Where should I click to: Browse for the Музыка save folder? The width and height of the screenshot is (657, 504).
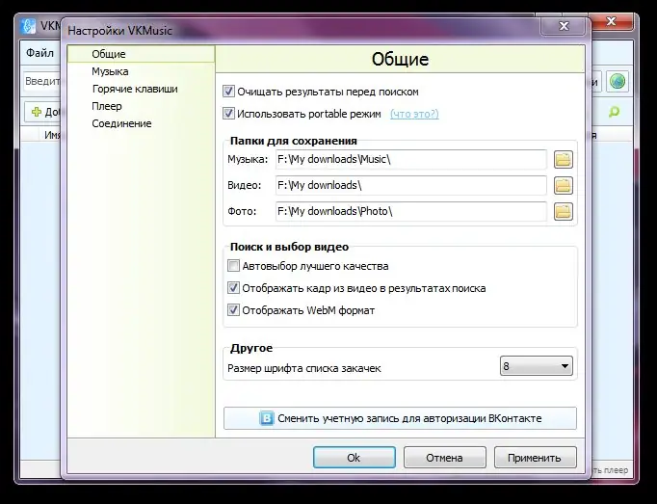[x=564, y=160]
